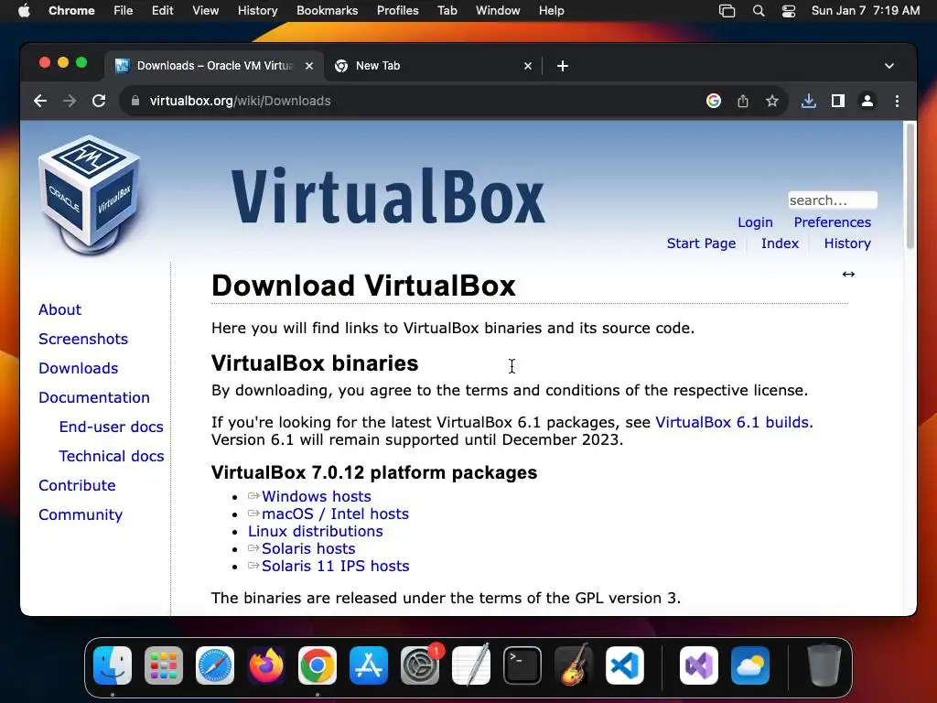Open Stage Manager icon in menu bar
This screenshot has height=703, width=937.
coord(727,11)
